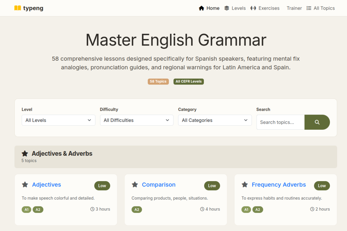This screenshot has height=231, width=347.
Task: Click the Difficulty filter label
Action: tap(109, 109)
